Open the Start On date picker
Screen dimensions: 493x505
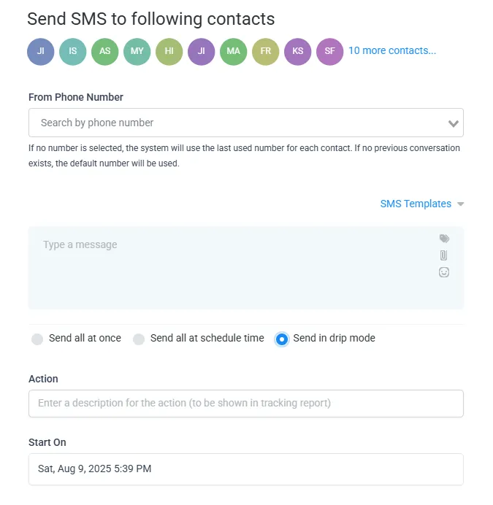pyautogui.click(x=245, y=469)
